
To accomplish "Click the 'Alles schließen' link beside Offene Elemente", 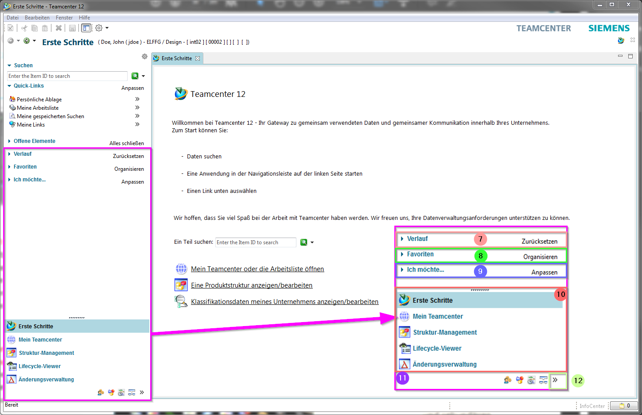I will [127, 143].
